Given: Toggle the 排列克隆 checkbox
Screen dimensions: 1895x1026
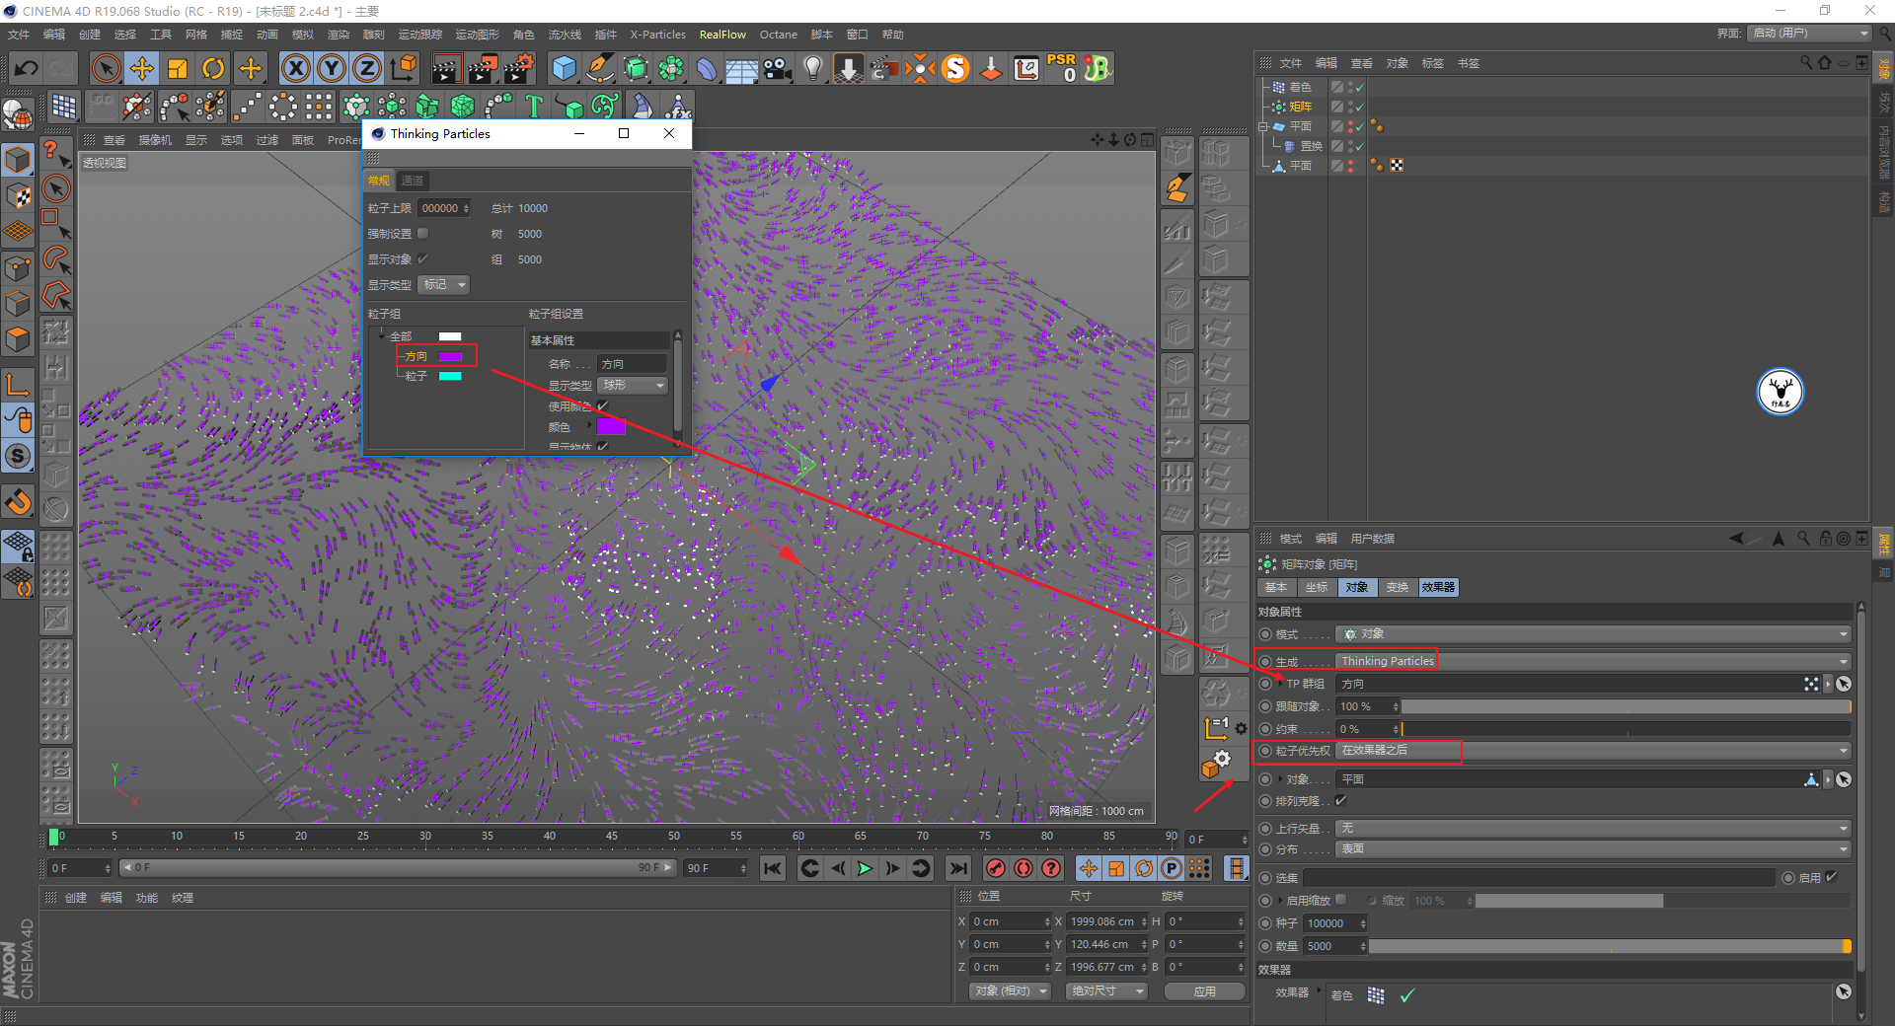Looking at the screenshot, I should click(x=1340, y=800).
